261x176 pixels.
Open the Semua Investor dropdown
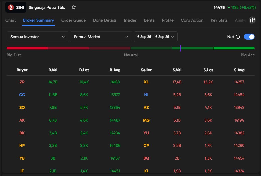pos(37,37)
